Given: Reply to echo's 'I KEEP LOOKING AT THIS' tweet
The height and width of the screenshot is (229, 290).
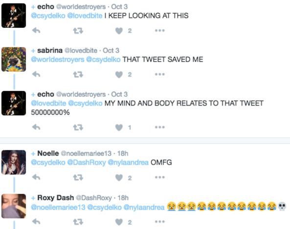Looking at the screenshot, I should click(36, 30).
